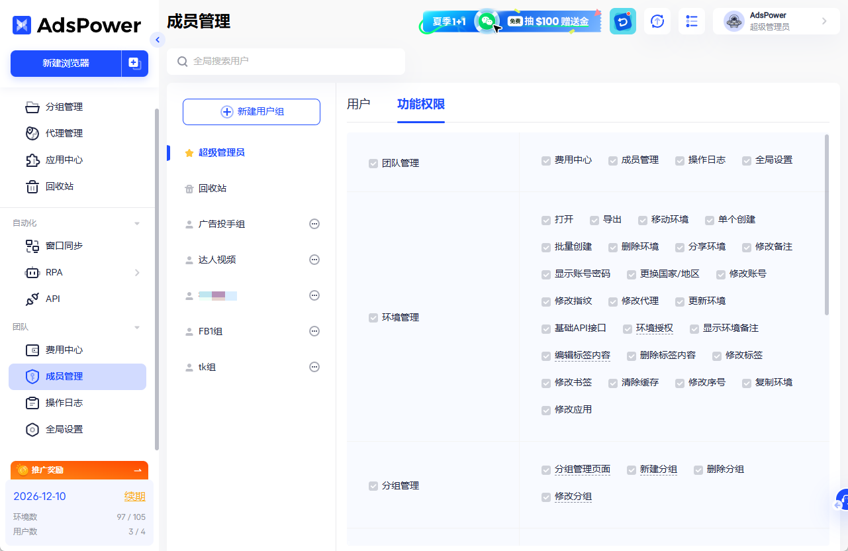
Task: Open more options for FB1组
Action: click(x=315, y=331)
